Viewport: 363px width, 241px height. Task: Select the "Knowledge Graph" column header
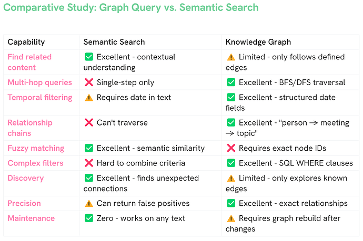(x=258, y=42)
